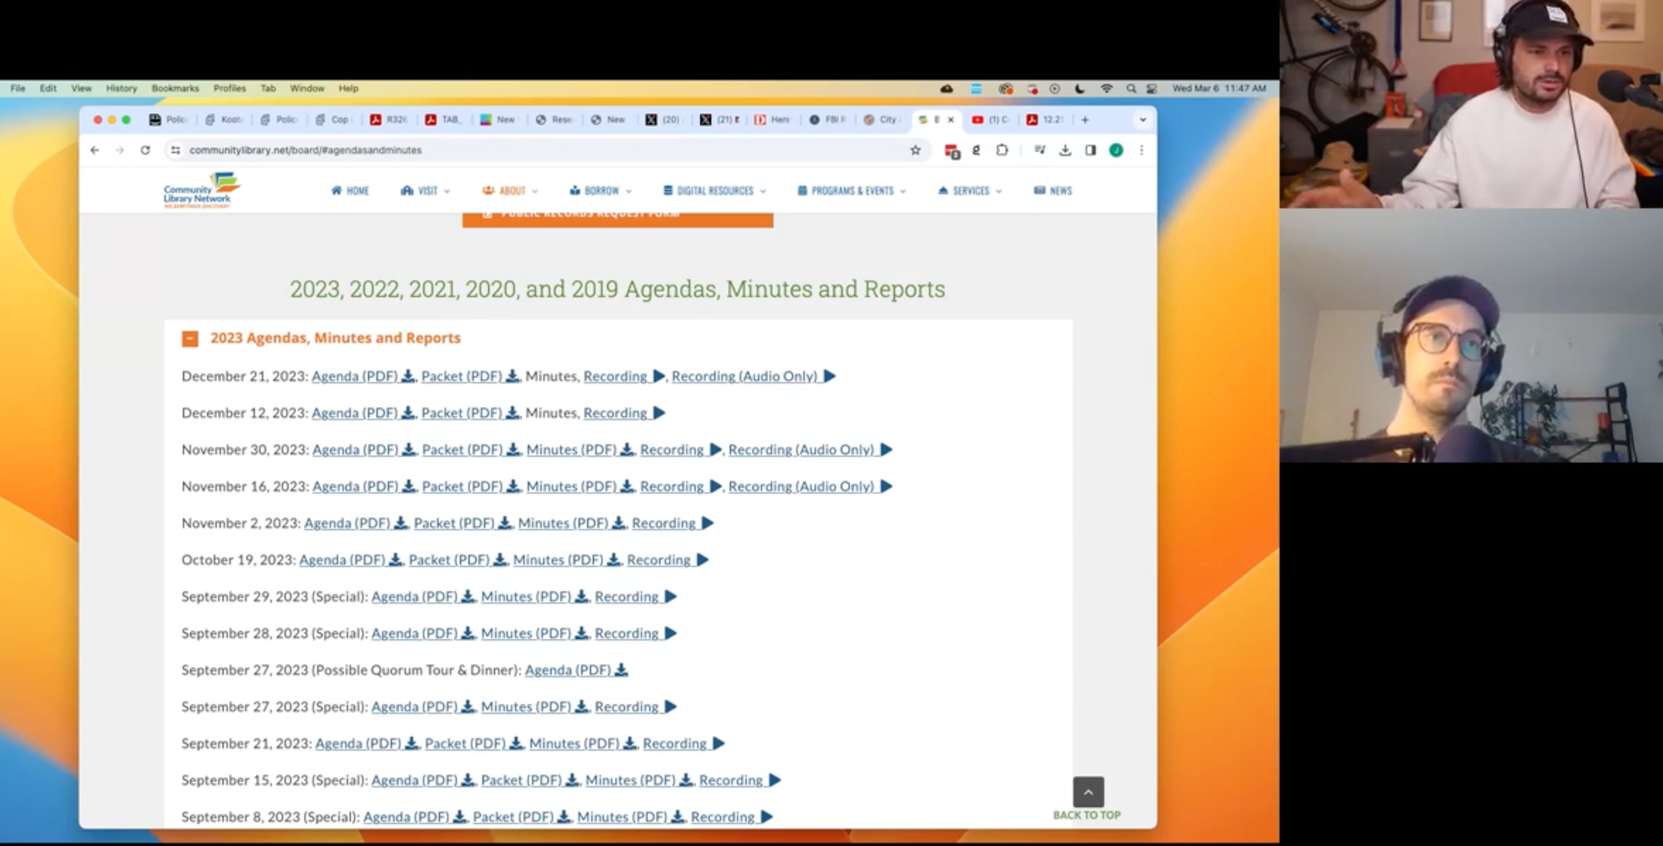Open the Programs & Events dropdown
1663x846 pixels.
851,191
